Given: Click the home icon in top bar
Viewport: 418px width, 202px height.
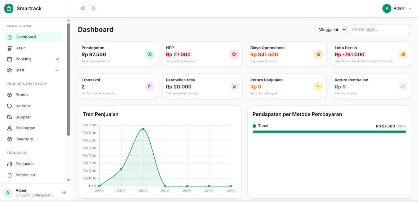Looking at the screenshot, I should coord(93,8).
